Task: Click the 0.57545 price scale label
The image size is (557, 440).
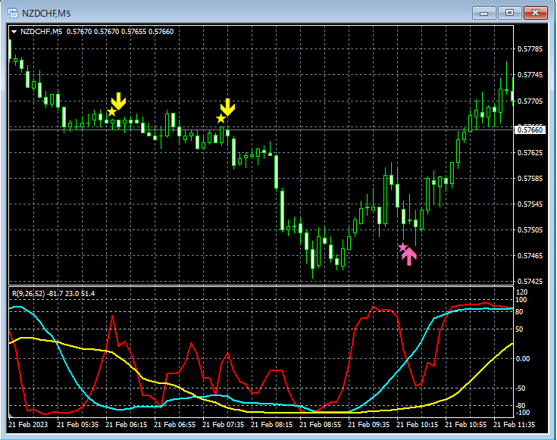Action: (x=530, y=204)
